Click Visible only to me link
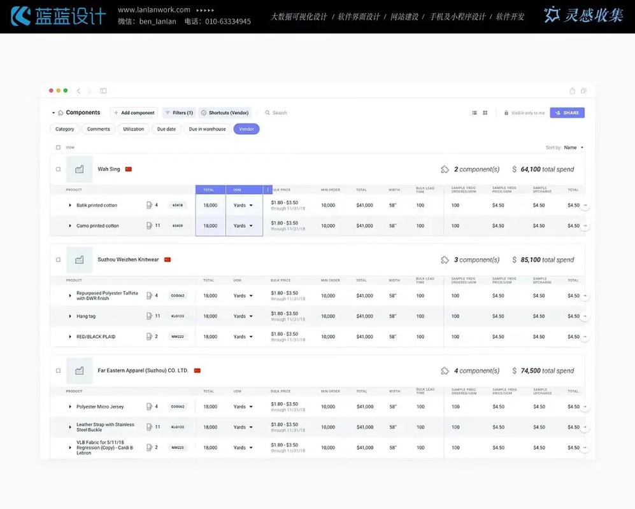 528,113
